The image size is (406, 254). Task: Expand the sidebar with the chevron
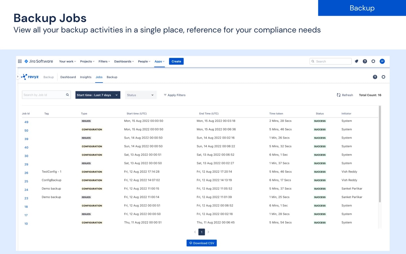(x=18, y=76)
